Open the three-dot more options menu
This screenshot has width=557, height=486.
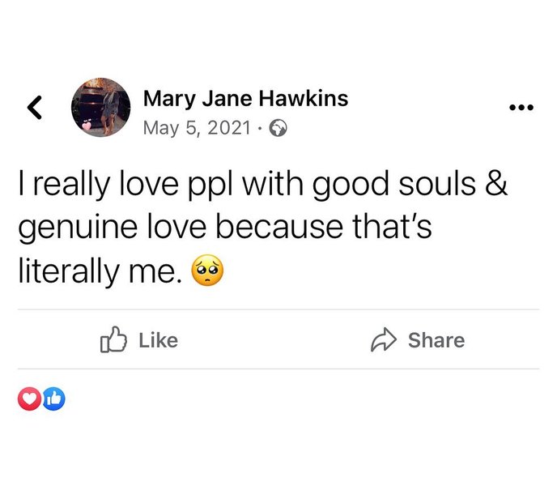pos(521,108)
